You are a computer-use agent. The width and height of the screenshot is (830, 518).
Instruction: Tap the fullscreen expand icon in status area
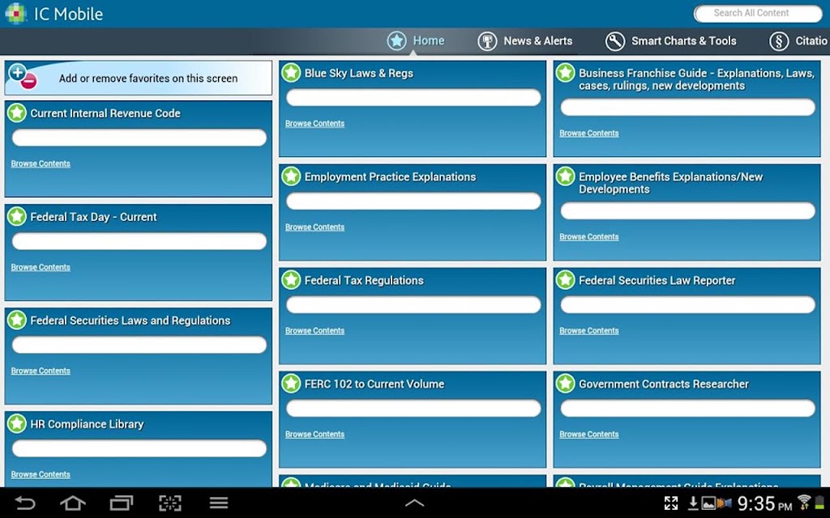tap(671, 503)
